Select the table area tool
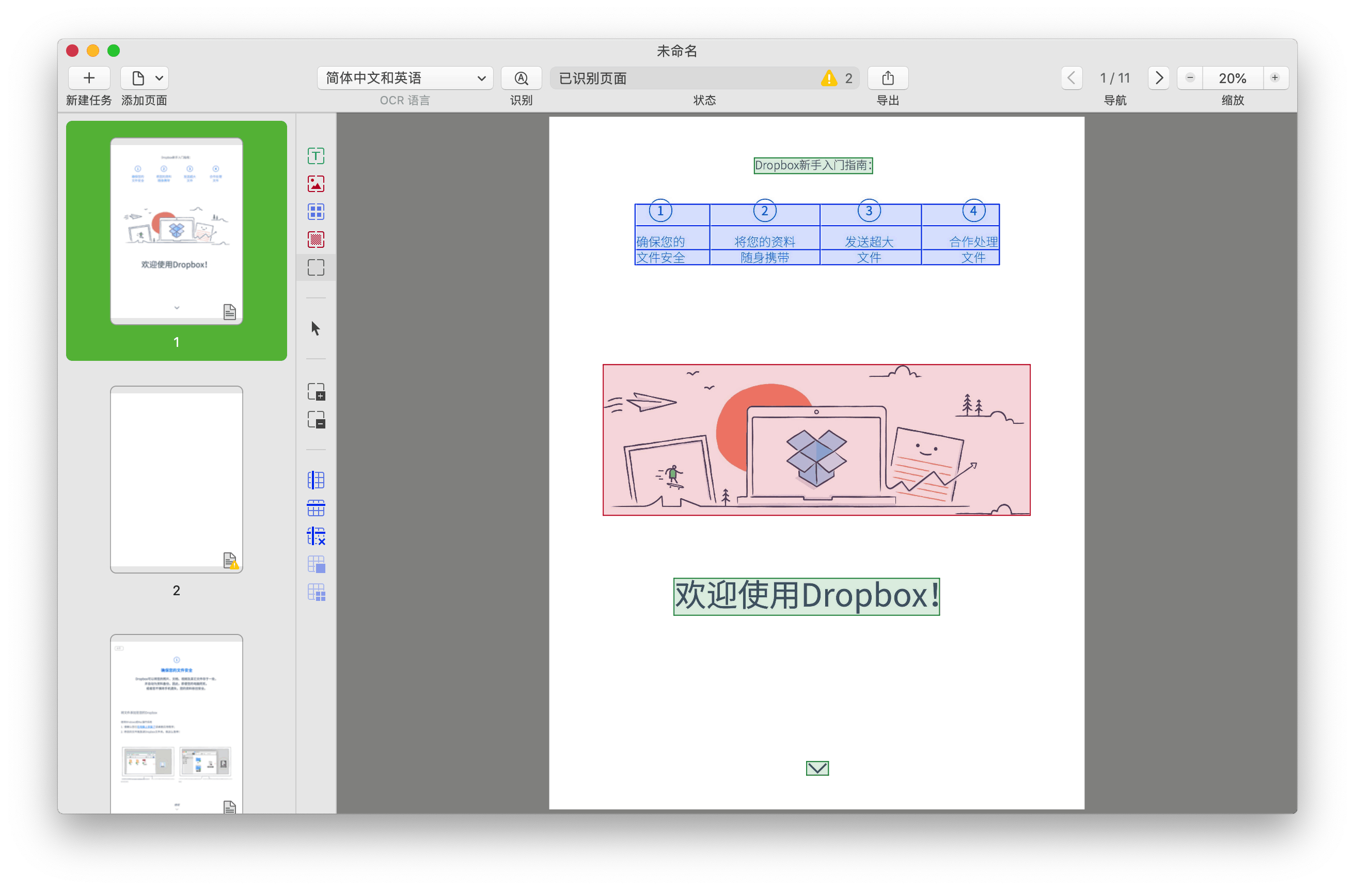 (316, 212)
